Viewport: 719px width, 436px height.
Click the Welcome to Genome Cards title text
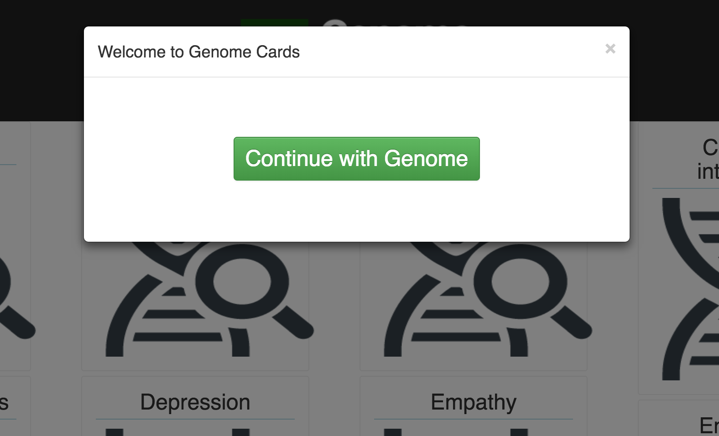tap(199, 52)
